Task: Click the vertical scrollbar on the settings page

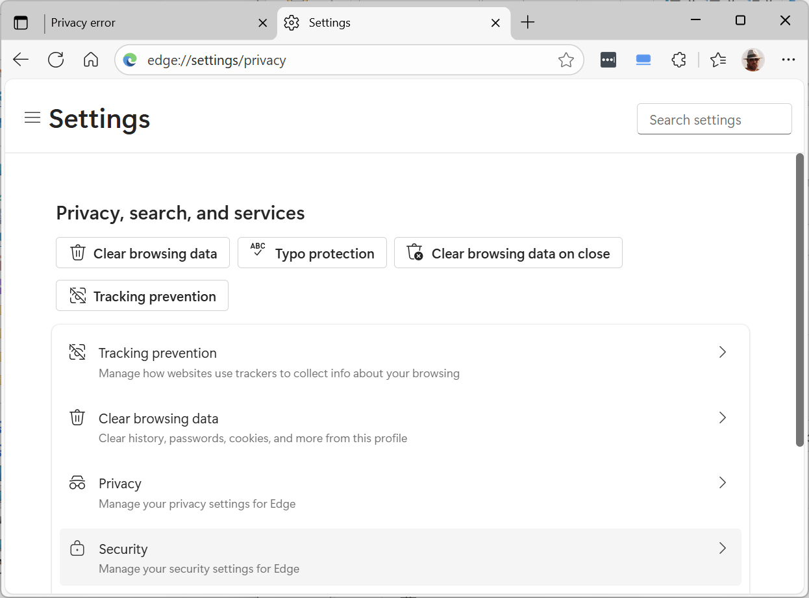Action: pos(800,299)
